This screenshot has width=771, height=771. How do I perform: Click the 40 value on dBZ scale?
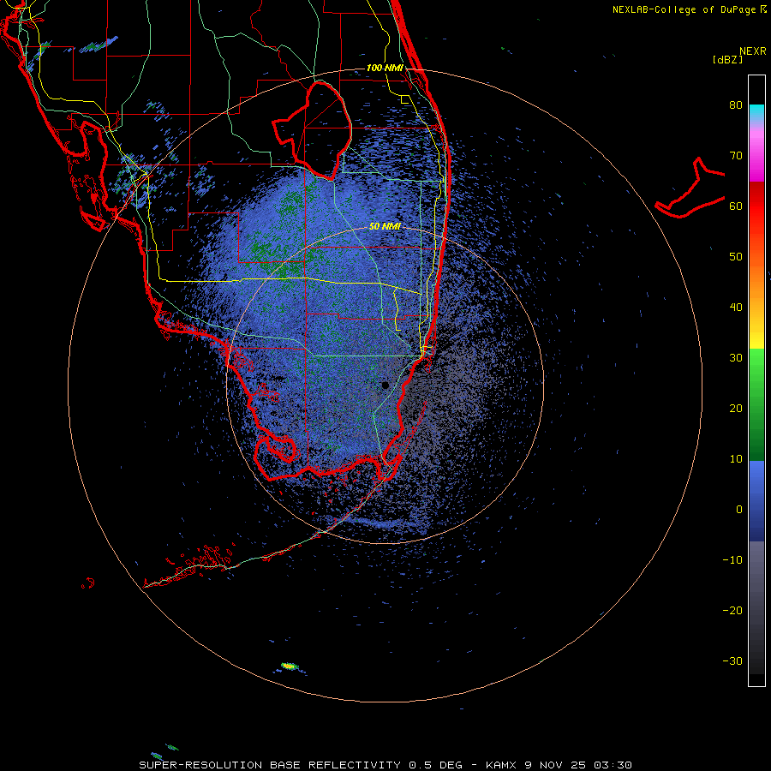736,308
